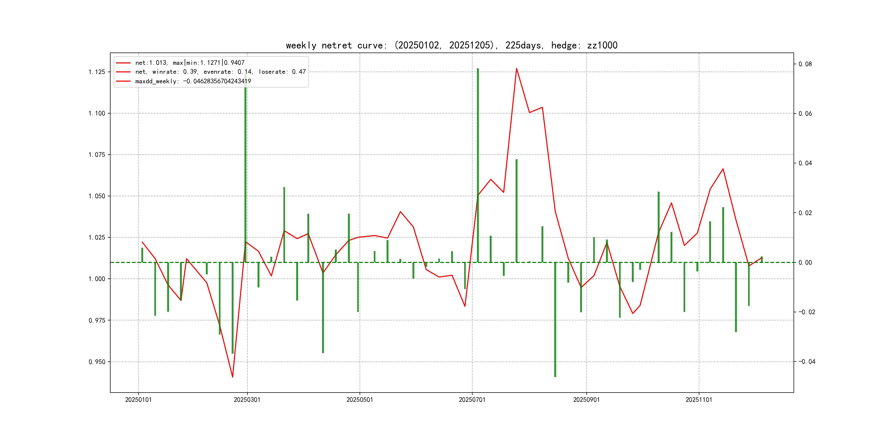Image resolution: width=882 pixels, height=441 pixels.
Task: Click the 20250701 x-axis date label
Action: [472, 400]
